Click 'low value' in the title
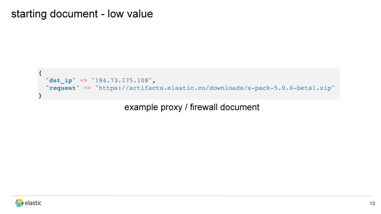 [130, 14]
